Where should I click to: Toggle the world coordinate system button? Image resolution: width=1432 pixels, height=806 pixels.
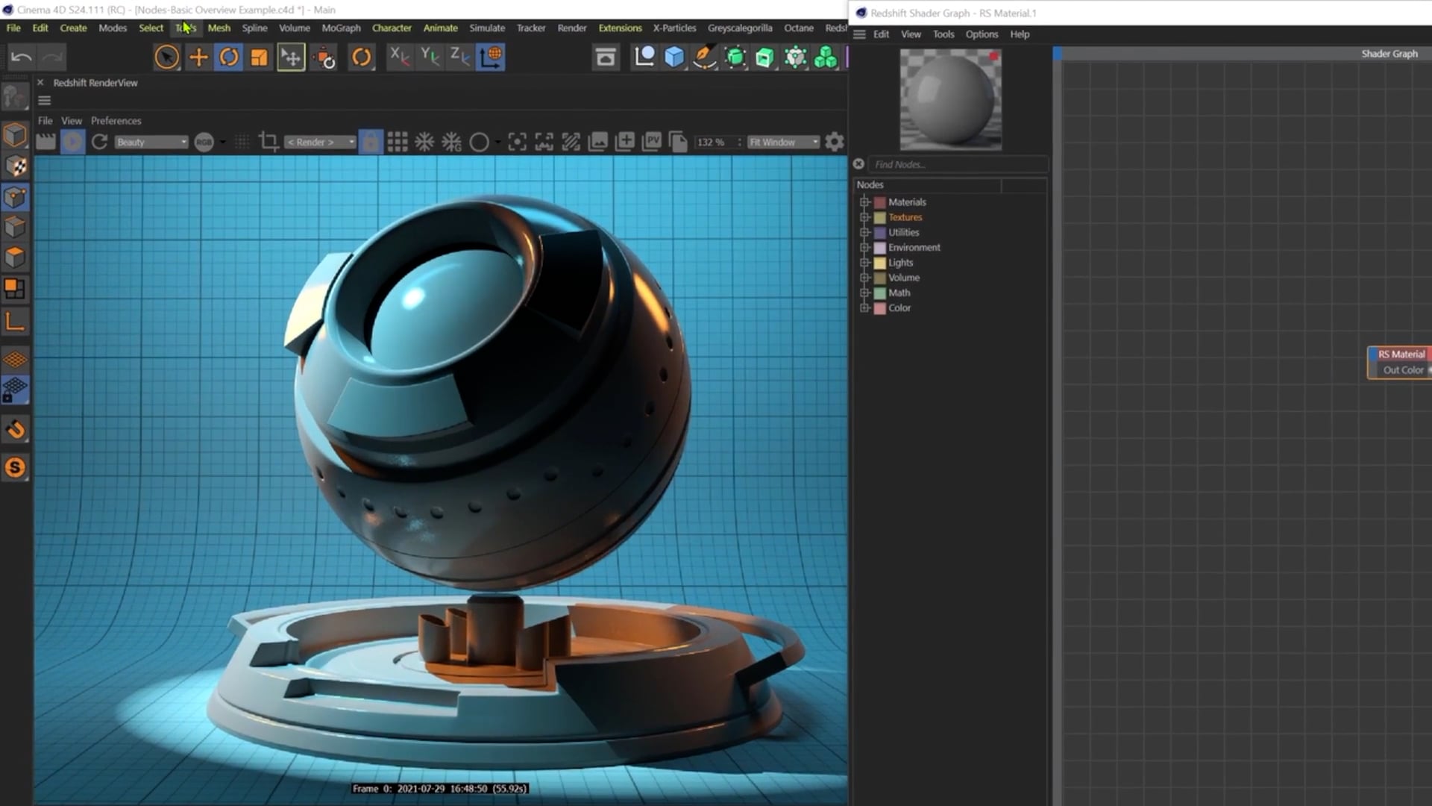pyautogui.click(x=491, y=57)
